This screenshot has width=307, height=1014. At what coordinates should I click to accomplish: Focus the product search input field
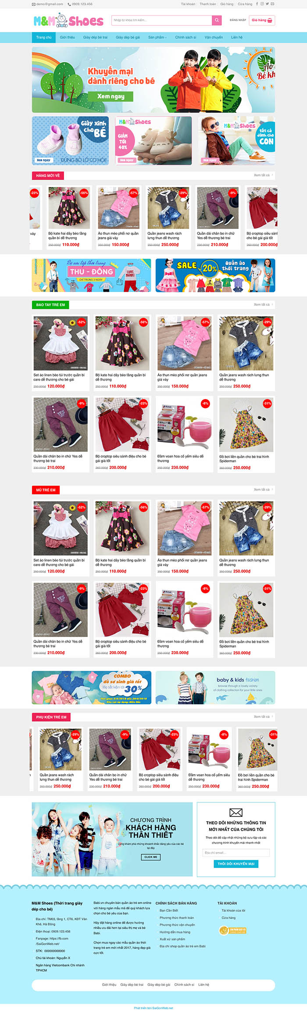162,20
